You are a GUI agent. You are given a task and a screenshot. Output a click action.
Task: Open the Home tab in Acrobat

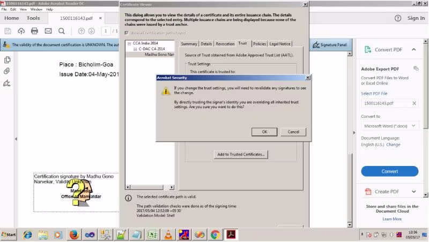tap(11, 18)
